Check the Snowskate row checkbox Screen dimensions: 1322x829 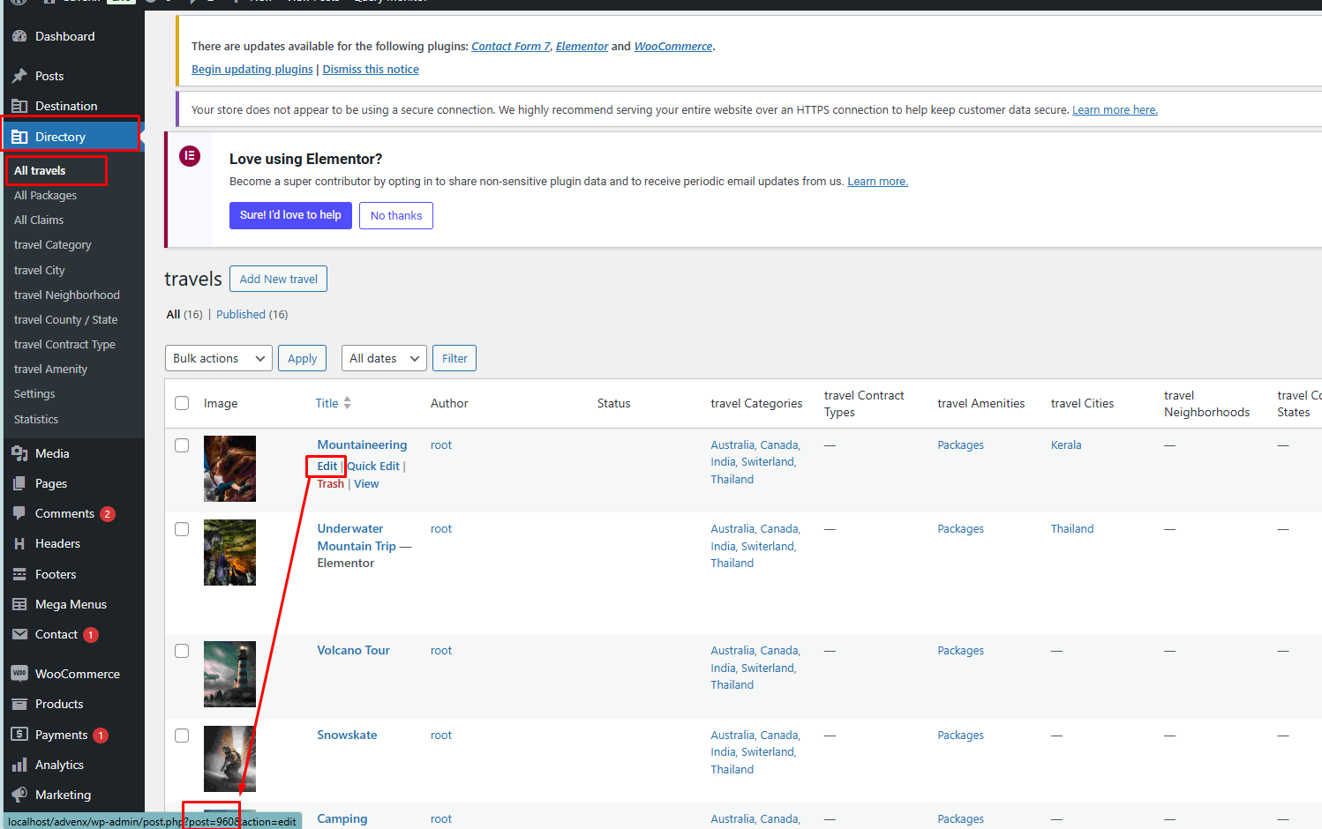[182, 736]
